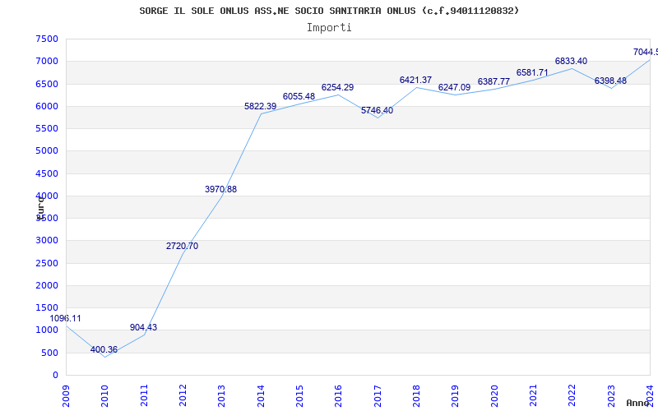Select the x-axis year 2023
The width and height of the screenshot is (658, 411).
click(611, 395)
